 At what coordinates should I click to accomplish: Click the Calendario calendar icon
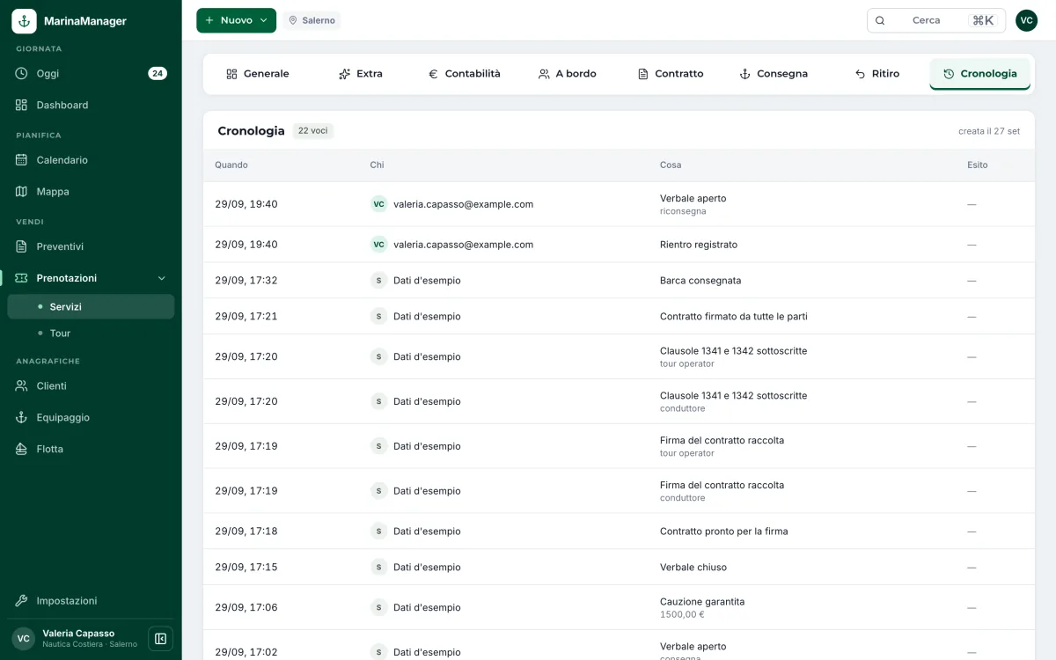22,160
